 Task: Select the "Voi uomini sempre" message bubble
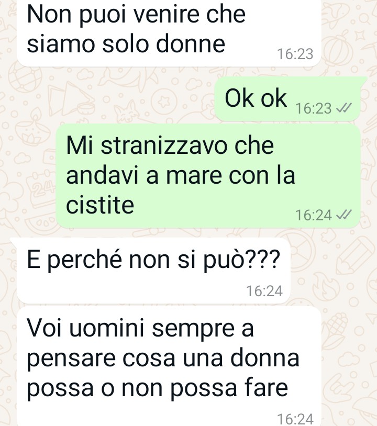point(169,367)
